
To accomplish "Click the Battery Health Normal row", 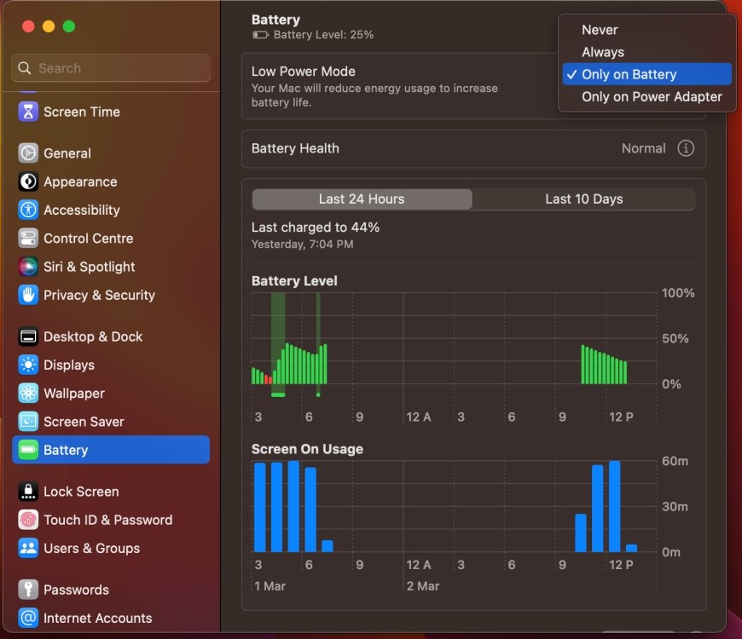I will click(x=473, y=148).
